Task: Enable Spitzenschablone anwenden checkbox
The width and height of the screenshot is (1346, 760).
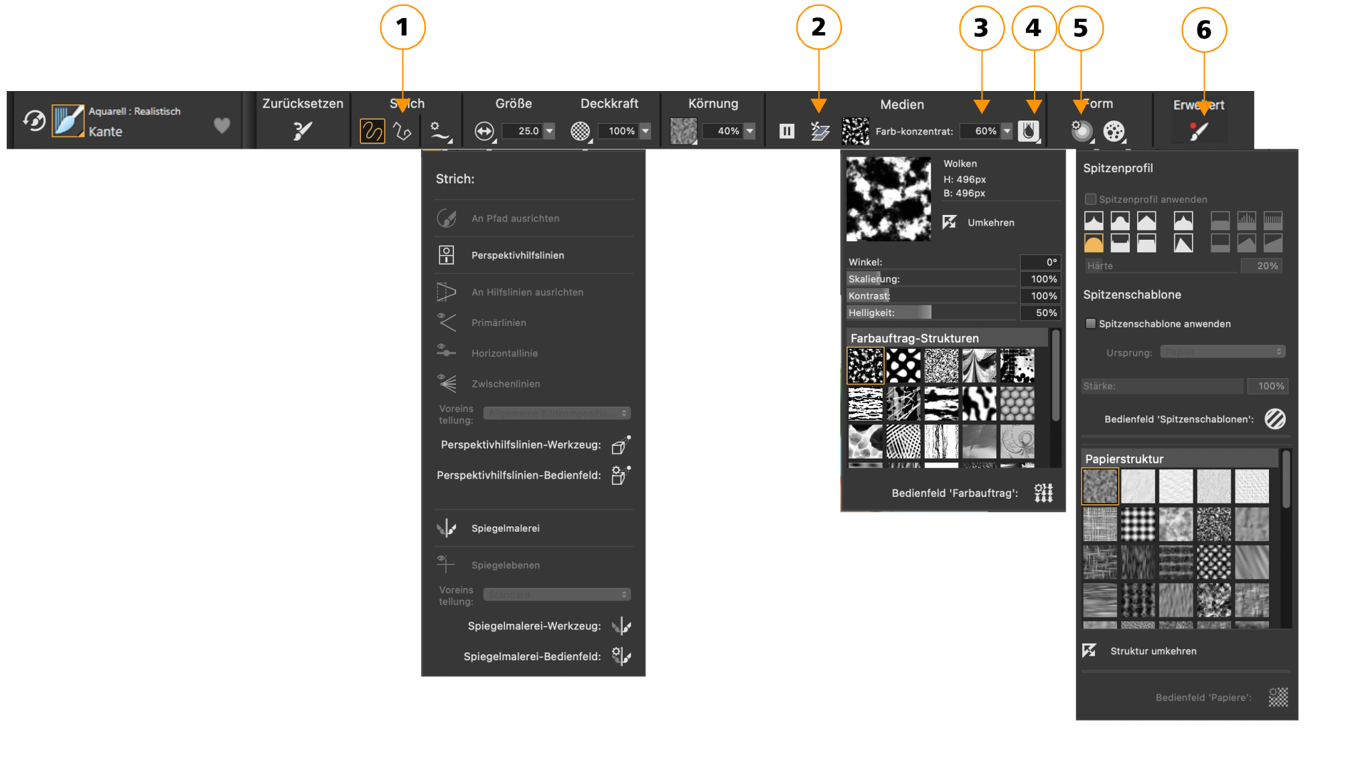Action: tap(1091, 323)
